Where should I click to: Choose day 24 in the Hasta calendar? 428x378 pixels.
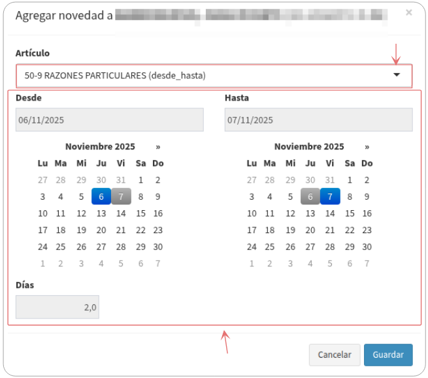[252, 247]
